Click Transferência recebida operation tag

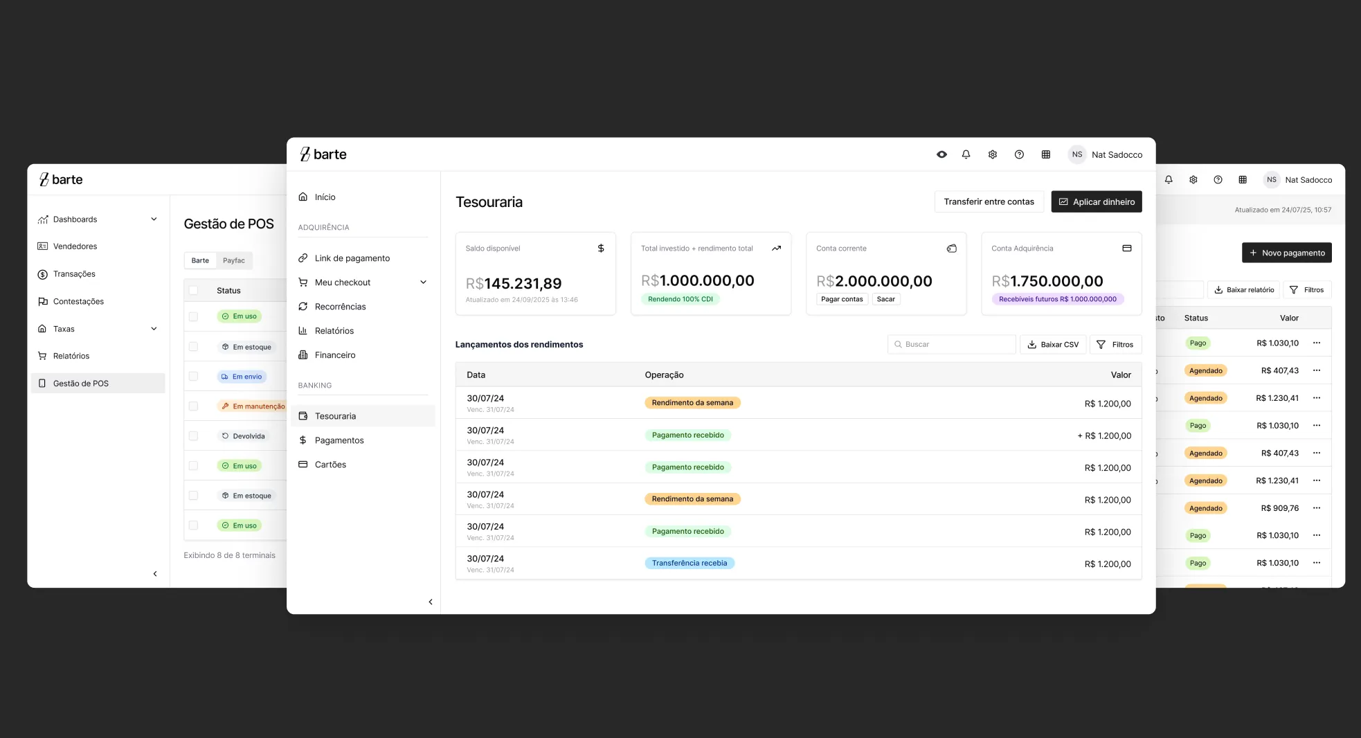point(689,563)
